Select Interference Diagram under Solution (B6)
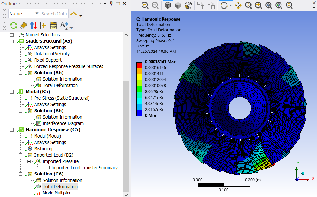Image resolution: width=317 pixels, height=197 pixels. pos(63,123)
